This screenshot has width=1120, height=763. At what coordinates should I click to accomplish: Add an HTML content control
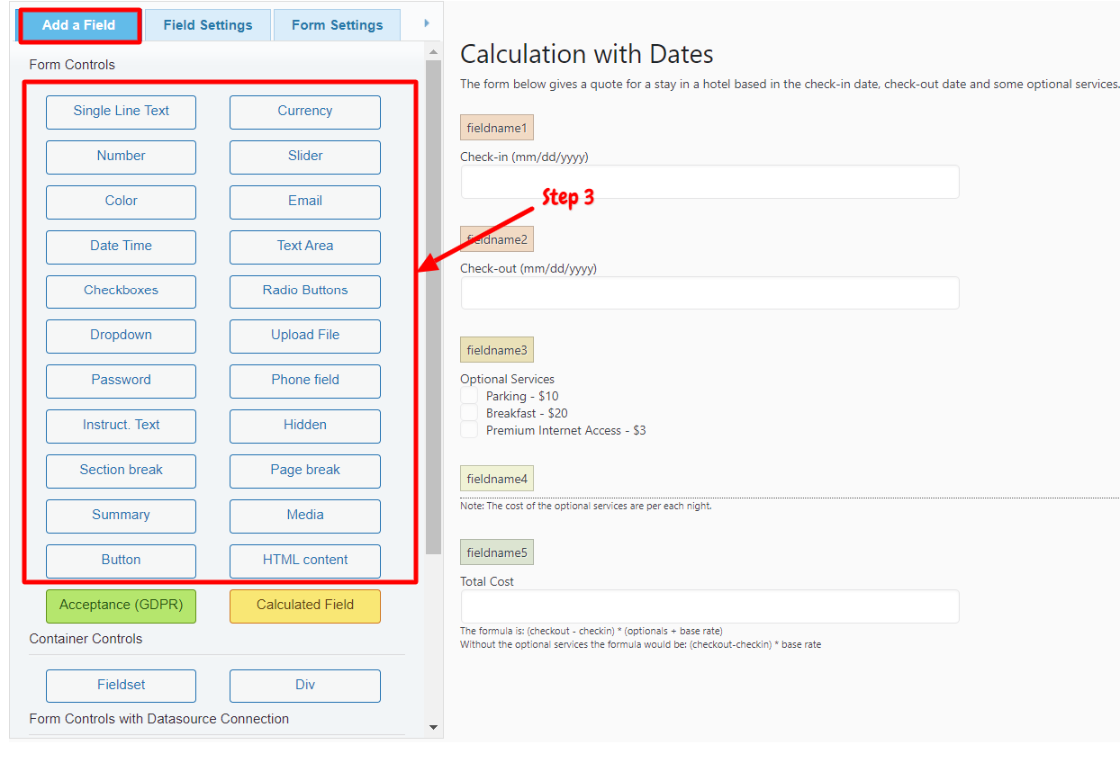click(x=305, y=561)
